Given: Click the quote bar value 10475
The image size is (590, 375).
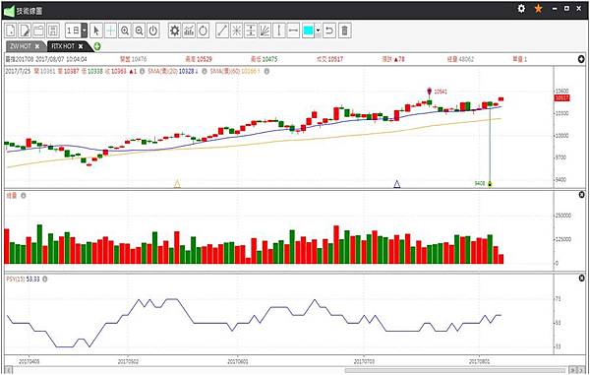Looking at the screenshot, I should [269, 59].
